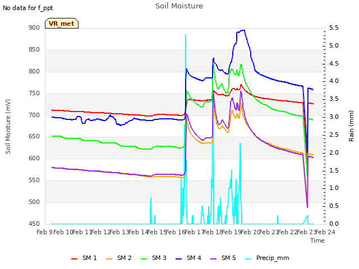Click the 5.0 rain axis tick label
Screen dimensions: 359x269
pos(334,45)
